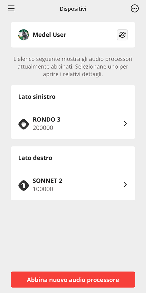Viewport: 146px width, 293px height.
Task: Expand RONDO 3 details chevron
Action: [125, 123]
